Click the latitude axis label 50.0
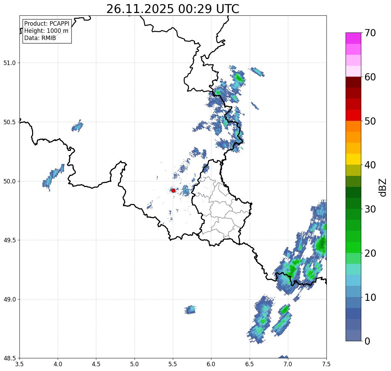 (9, 181)
